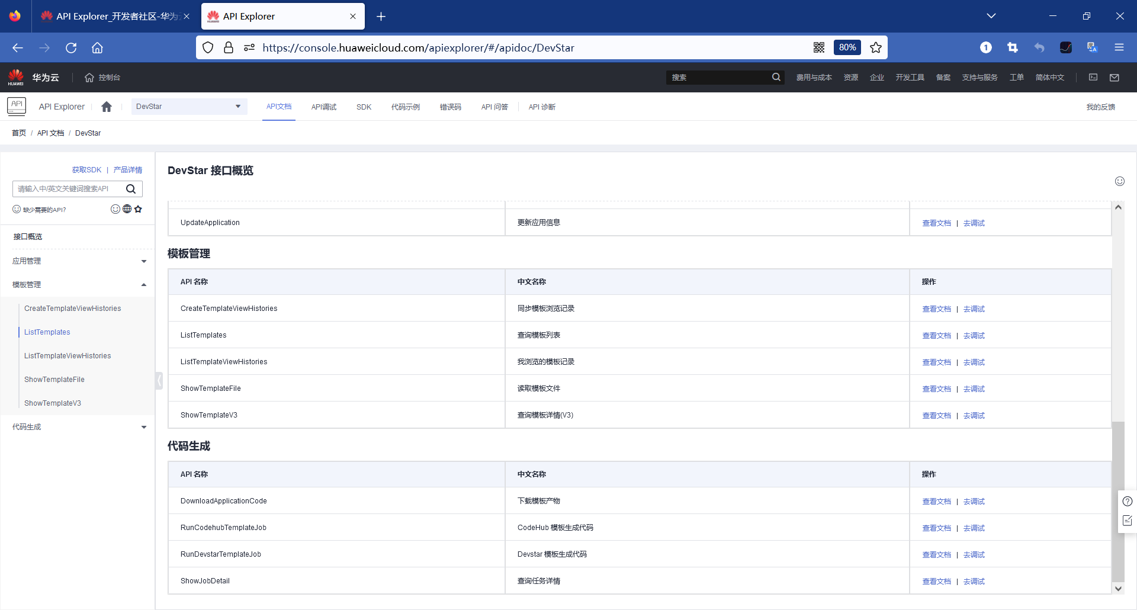Open the API 诊断 tab
1137x610 pixels.
[x=542, y=107]
